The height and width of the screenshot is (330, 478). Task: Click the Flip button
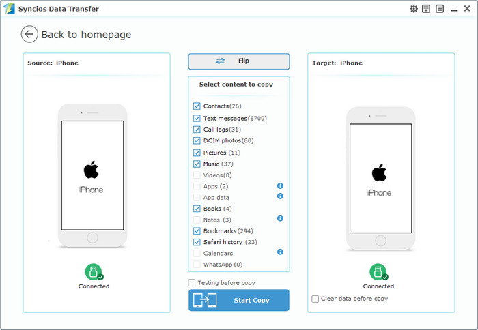(x=239, y=61)
